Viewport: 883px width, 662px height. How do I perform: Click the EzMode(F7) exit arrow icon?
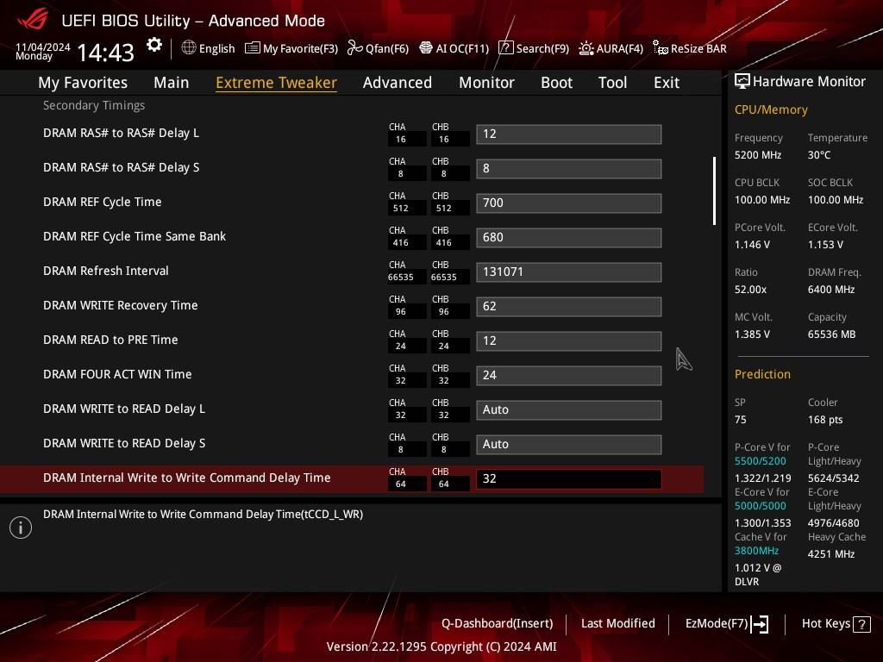pyautogui.click(x=760, y=624)
